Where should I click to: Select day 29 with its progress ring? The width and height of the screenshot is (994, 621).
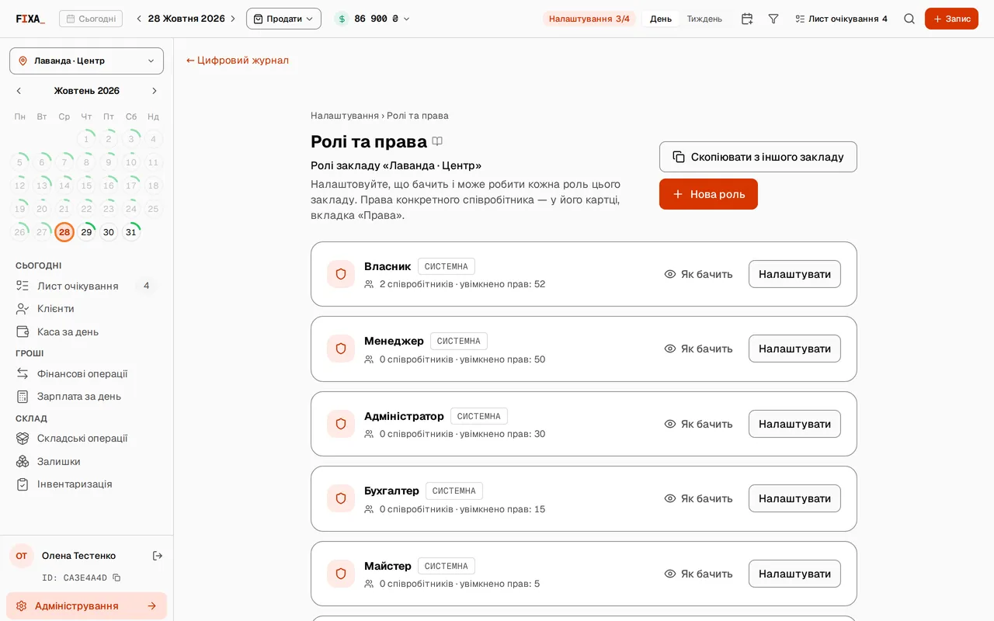(x=86, y=232)
